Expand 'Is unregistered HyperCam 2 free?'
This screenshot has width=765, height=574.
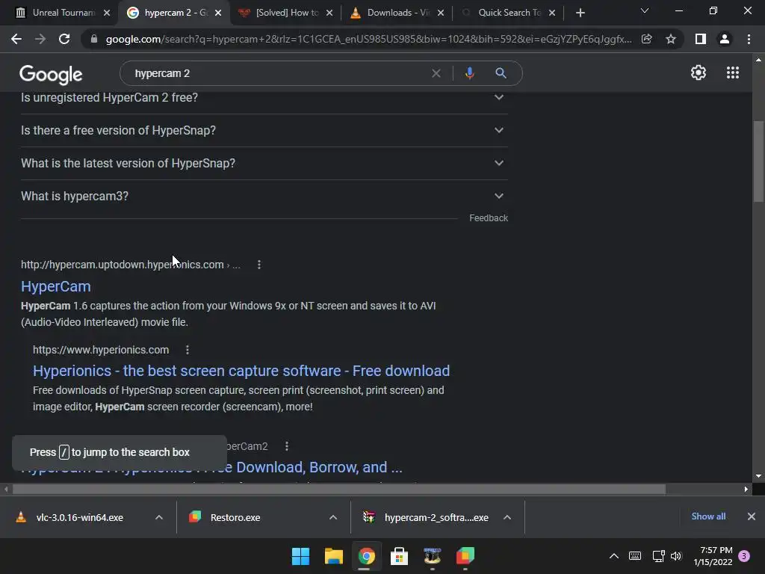264,98
